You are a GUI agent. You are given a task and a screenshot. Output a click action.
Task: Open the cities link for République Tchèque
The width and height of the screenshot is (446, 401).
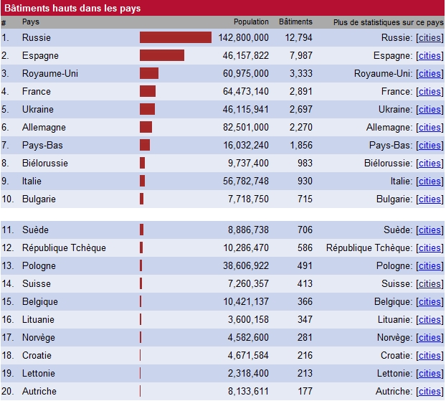(x=430, y=247)
